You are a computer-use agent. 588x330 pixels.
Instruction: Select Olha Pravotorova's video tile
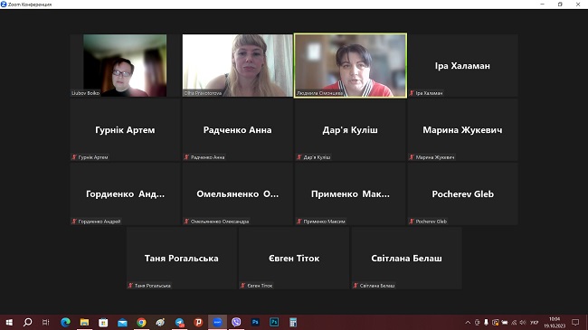click(x=237, y=65)
